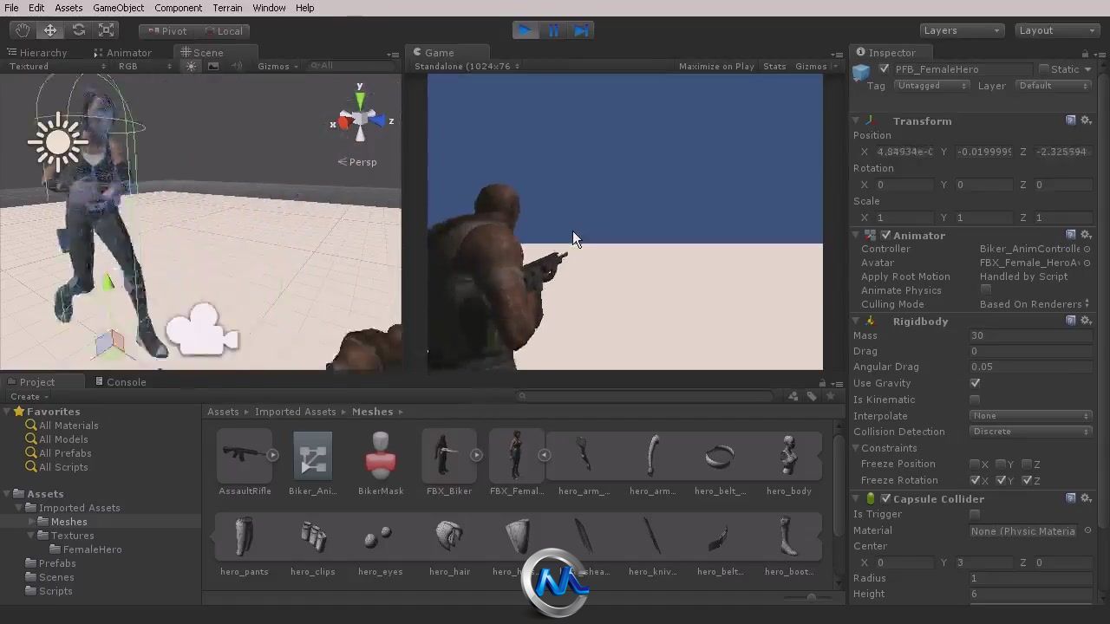Select the Rotate tool in the toolbar
Viewport: 1110px width, 624px height.
[x=79, y=30]
